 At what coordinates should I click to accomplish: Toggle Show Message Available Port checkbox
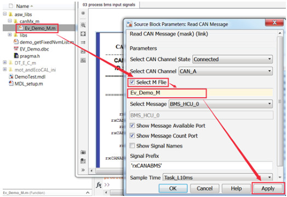pyautogui.click(x=132, y=126)
